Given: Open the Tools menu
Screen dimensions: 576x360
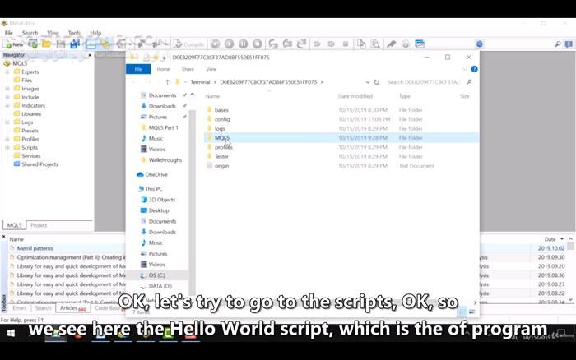Looking at the screenshot, I should pyautogui.click(x=74, y=33).
